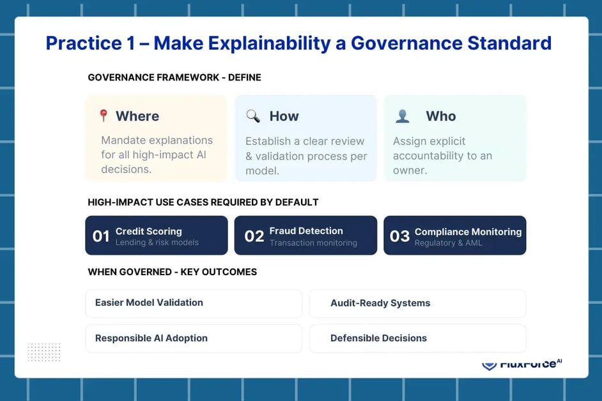Select the Where governance card
This screenshot has width=602, height=401.
click(157, 139)
